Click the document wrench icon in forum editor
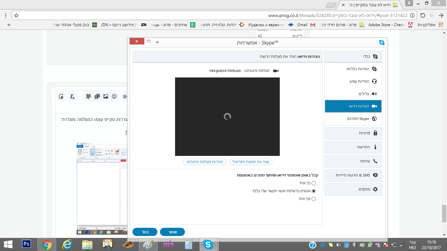The image size is (447, 251). coord(61,96)
